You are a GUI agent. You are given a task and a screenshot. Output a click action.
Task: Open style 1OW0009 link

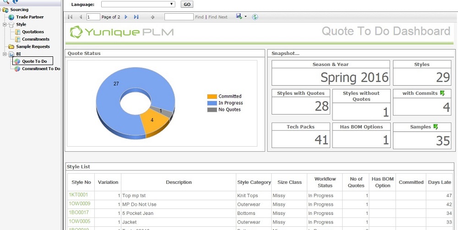pyautogui.click(x=79, y=204)
